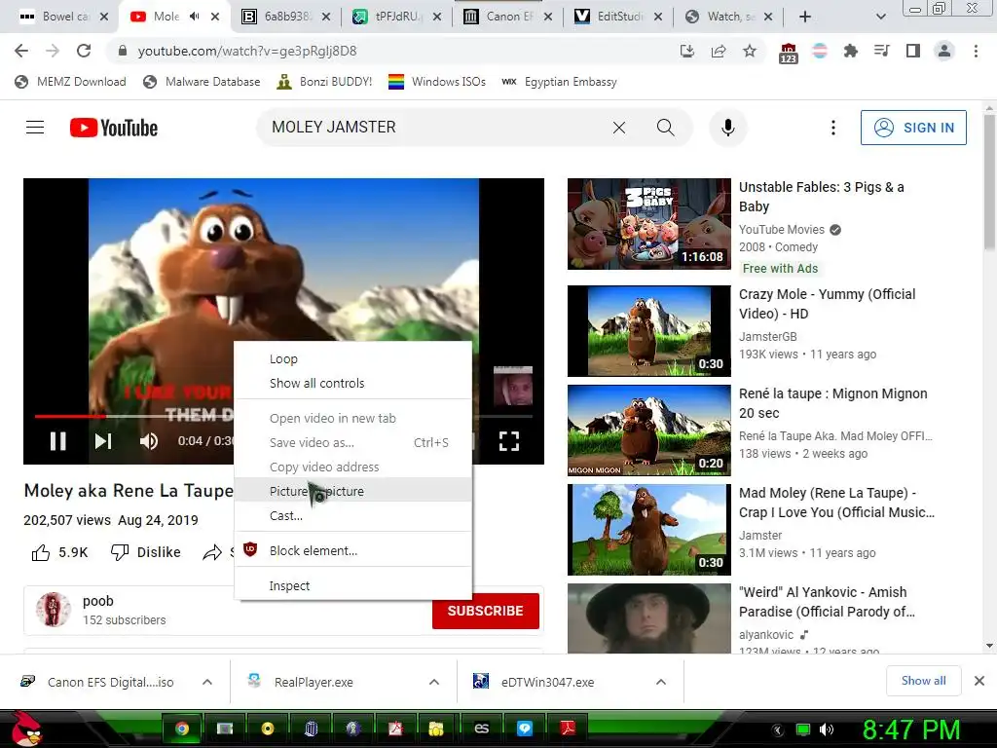997x748 pixels.
Task: Open MEMZ Download bookmark
Action: tap(70, 82)
